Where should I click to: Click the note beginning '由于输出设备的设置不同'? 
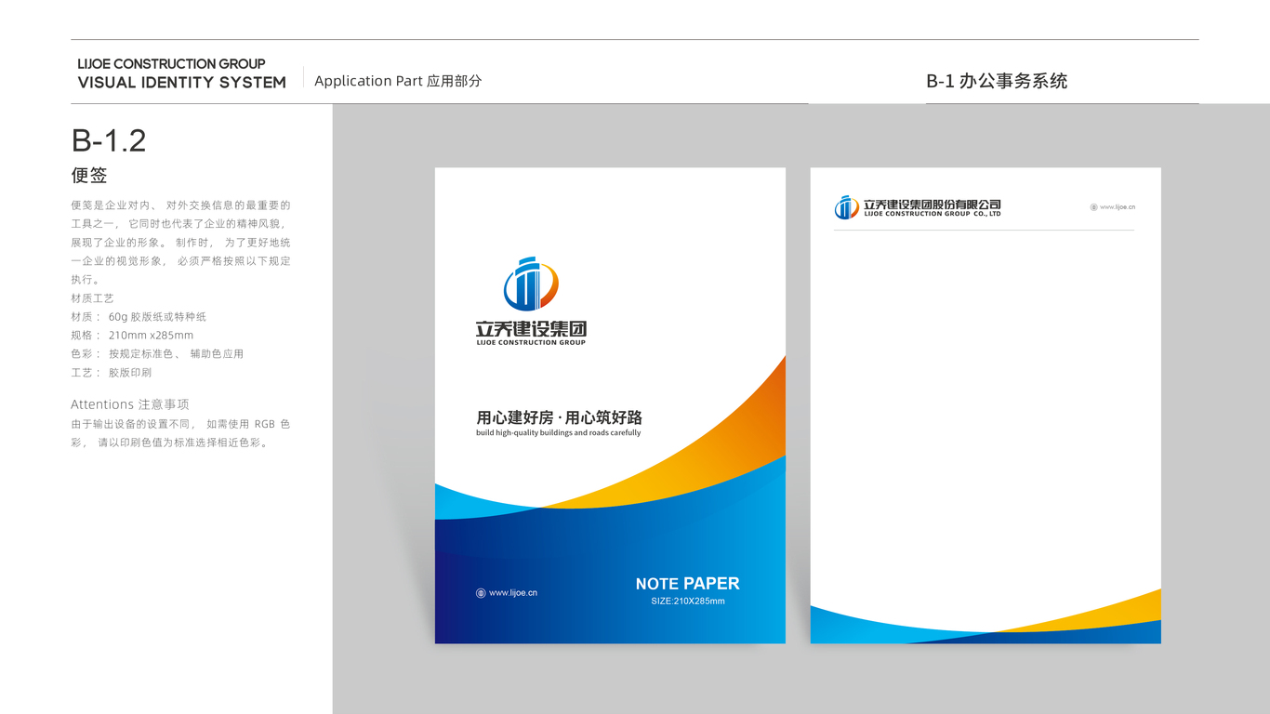tap(181, 433)
